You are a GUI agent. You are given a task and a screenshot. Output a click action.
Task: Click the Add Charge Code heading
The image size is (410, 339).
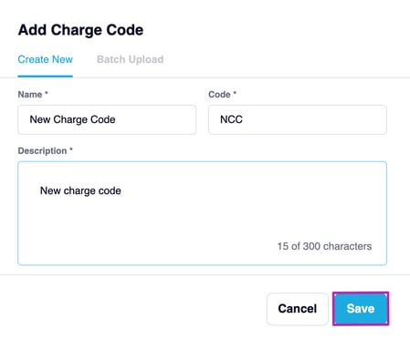click(80, 30)
